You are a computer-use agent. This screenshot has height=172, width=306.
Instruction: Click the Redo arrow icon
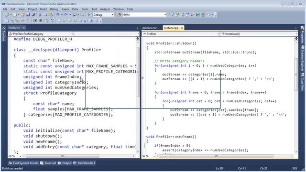pyautogui.click(x=66, y=15)
